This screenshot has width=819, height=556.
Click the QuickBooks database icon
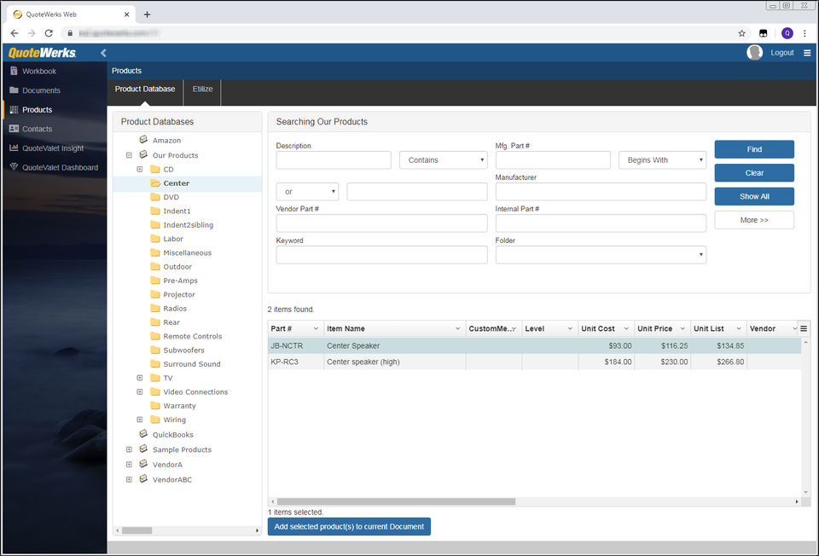coord(143,435)
